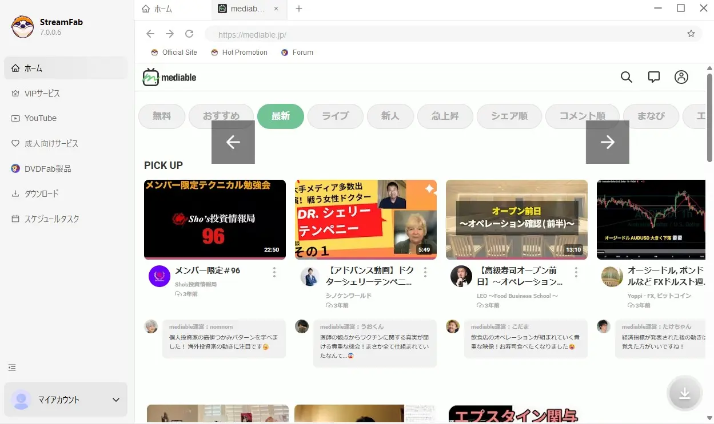Viewport: 714px width, 424px height.
Task: Click the page vertical scrollbar
Action: [x=710, y=119]
